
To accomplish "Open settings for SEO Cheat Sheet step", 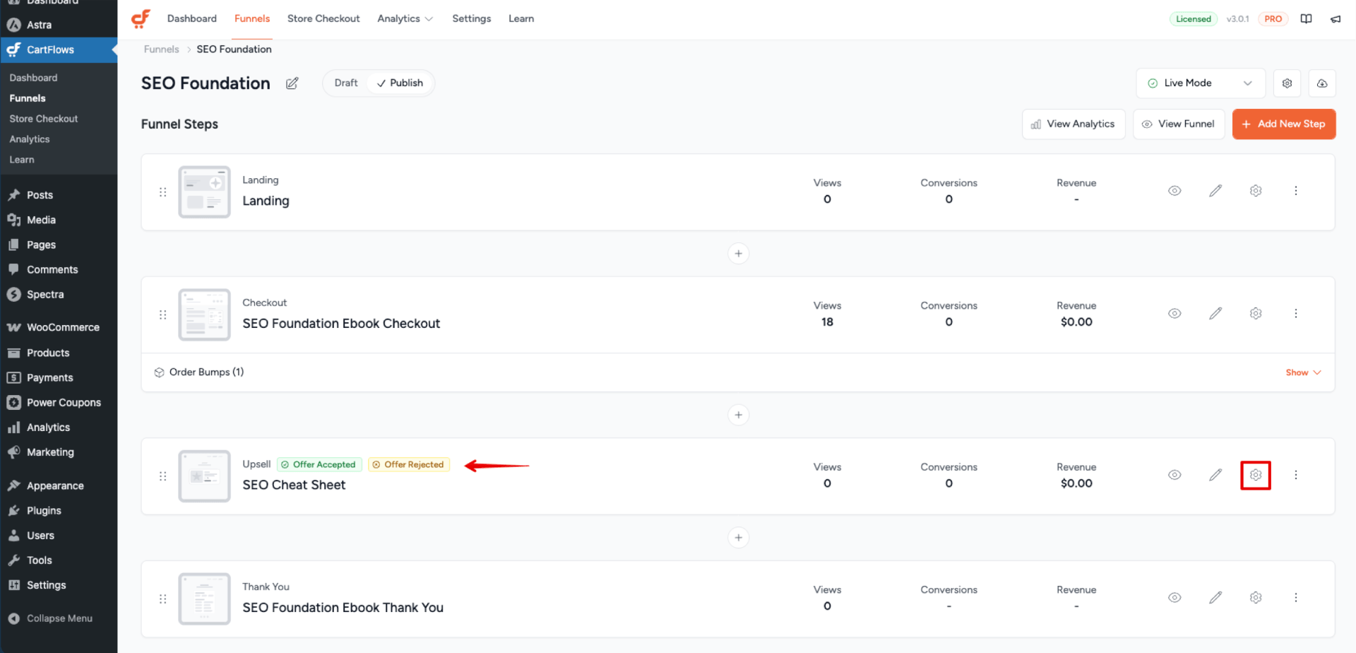I will (1256, 475).
